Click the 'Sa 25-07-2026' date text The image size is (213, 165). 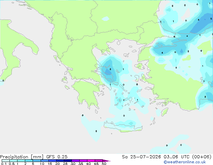[141, 157]
